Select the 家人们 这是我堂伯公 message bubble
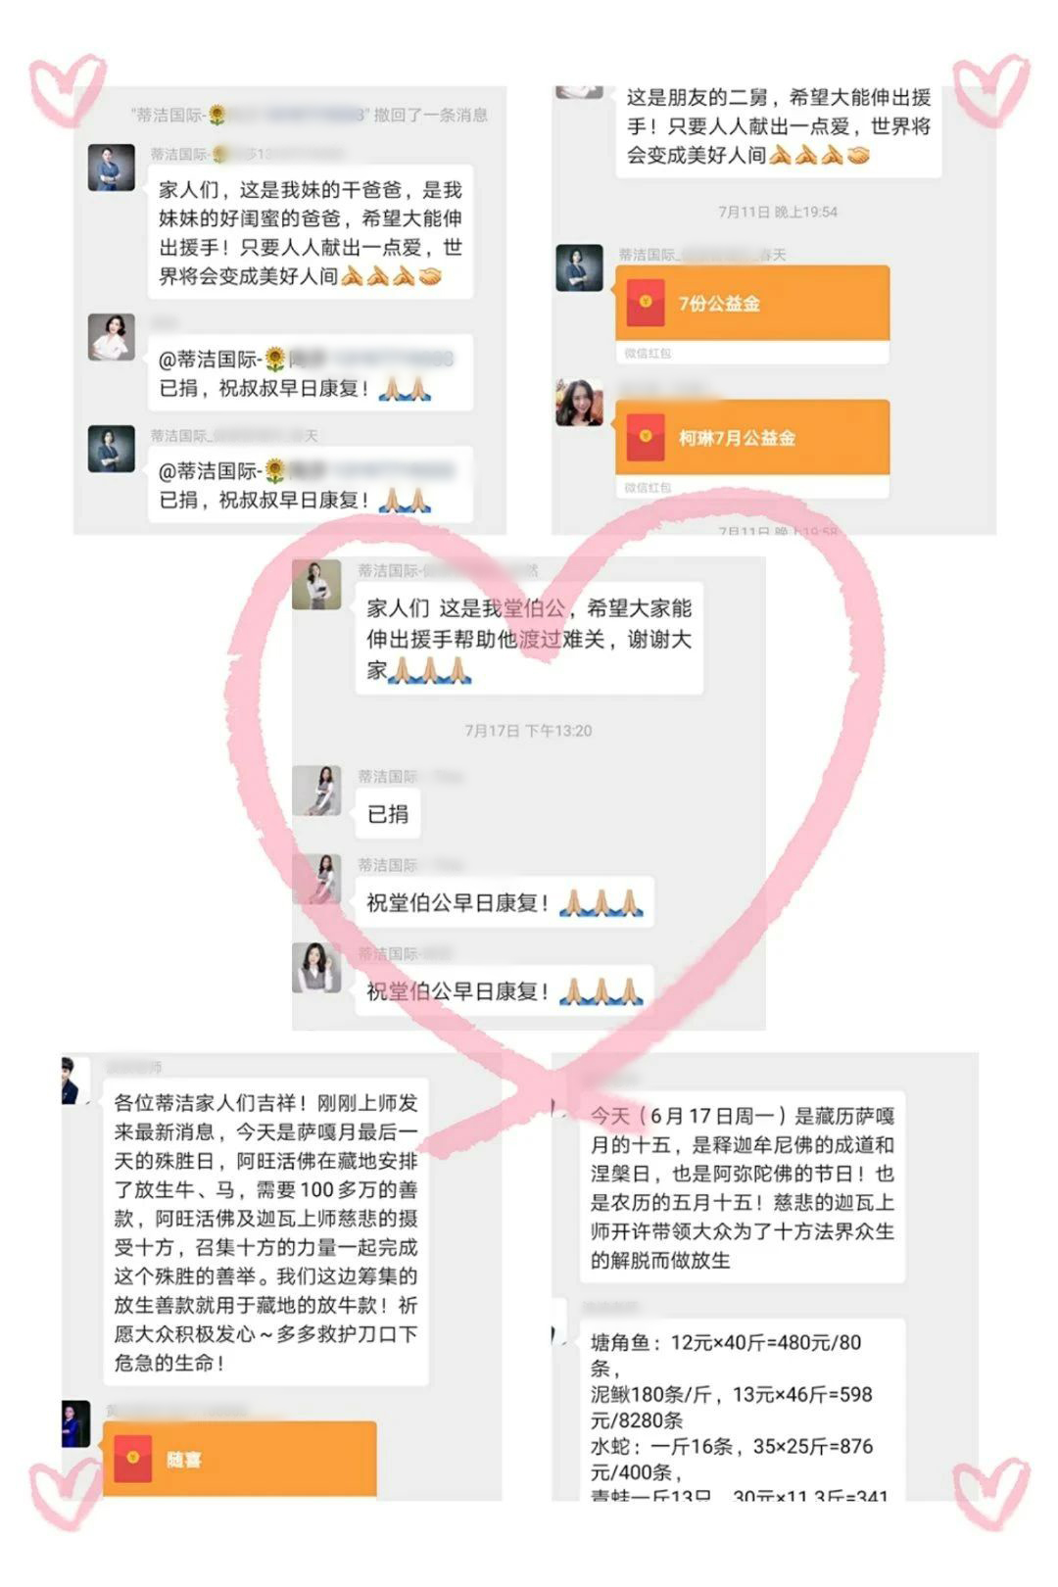This screenshot has width=1058, height=1587. pos(529,639)
